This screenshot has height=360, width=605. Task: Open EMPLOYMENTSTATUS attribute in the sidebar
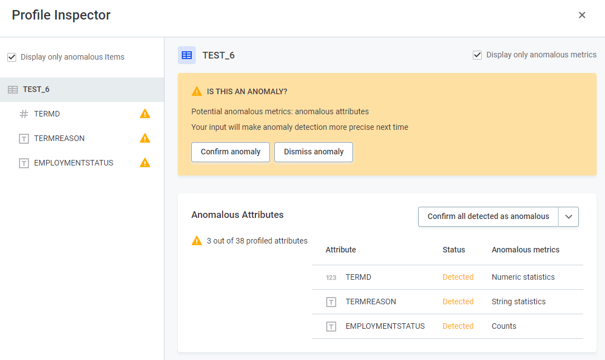(x=74, y=163)
